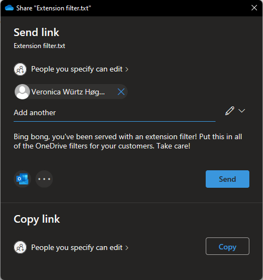Click the pencil edit permission icon
This screenshot has width=263, height=280.
click(x=230, y=111)
